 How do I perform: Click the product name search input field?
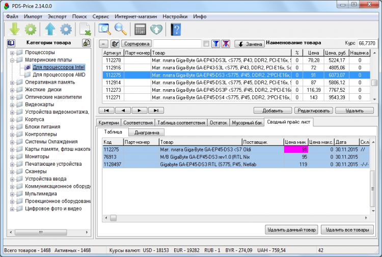(177, 44)
